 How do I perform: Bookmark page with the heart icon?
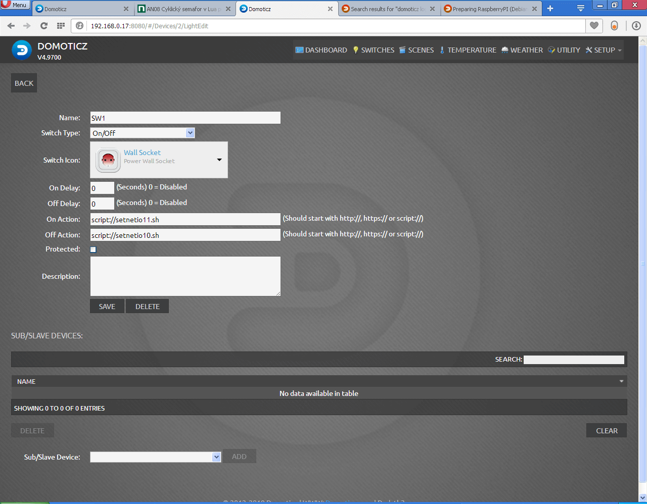(x=594, y=26)
